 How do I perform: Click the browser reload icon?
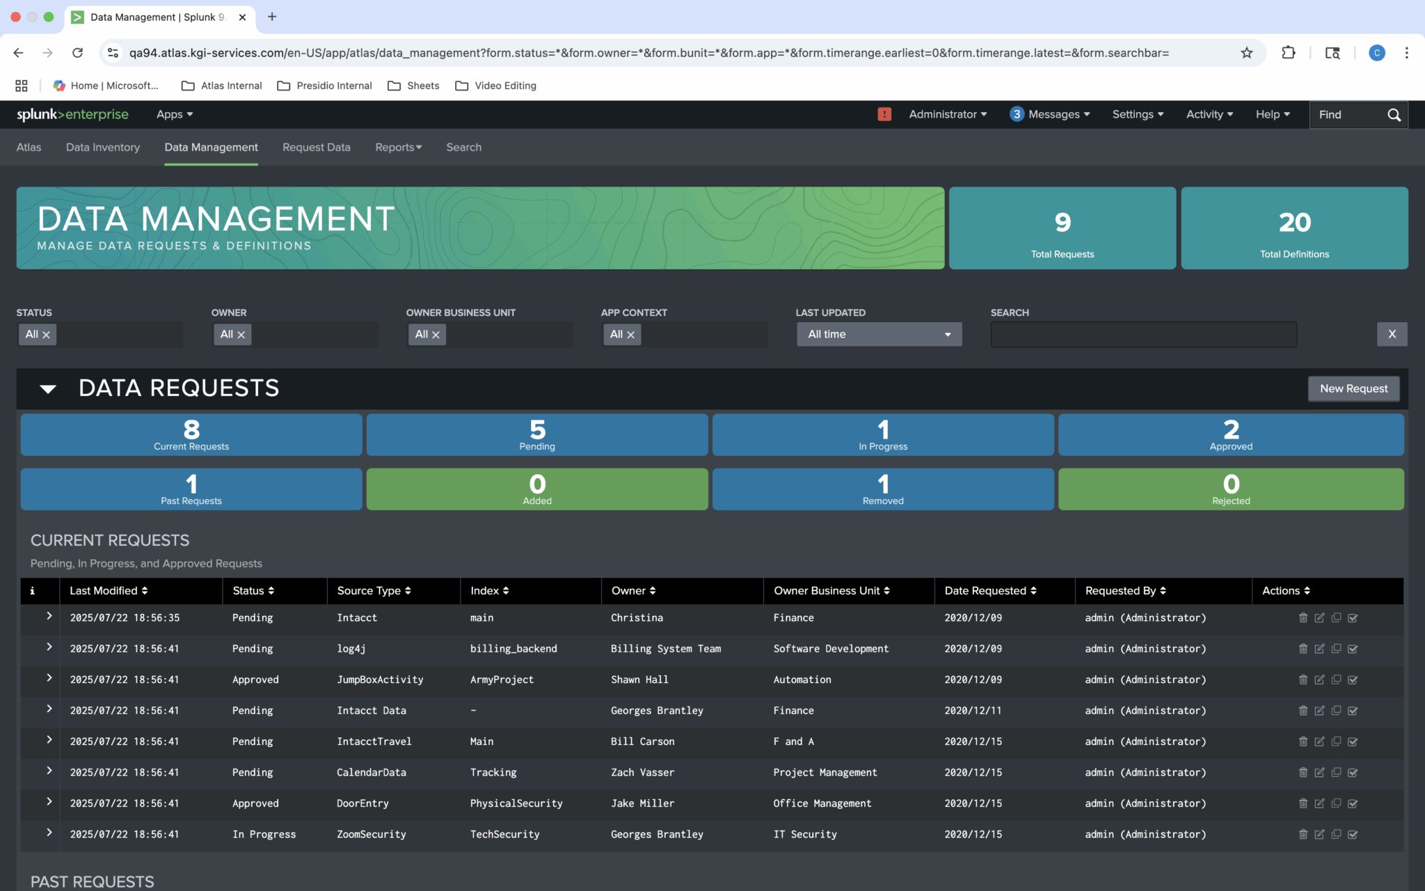click(x=78, y=52)
